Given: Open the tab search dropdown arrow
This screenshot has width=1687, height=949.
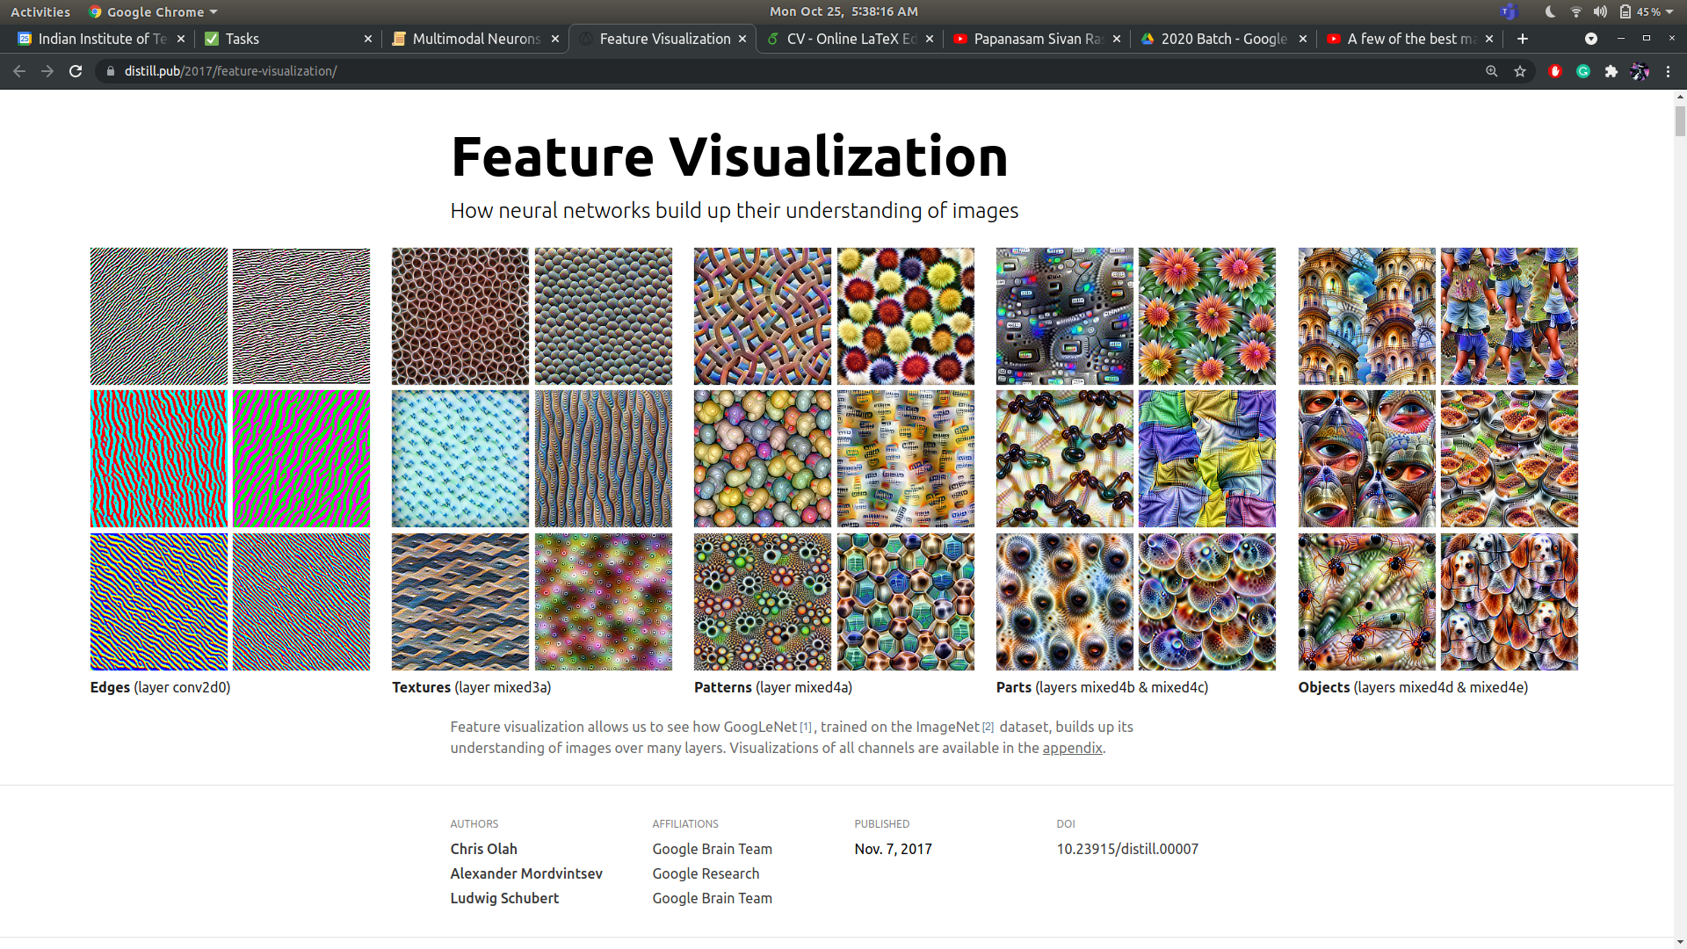Looking at the screenshot, I should [1590, 39].
